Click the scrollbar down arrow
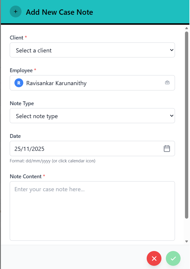Viewport: 190px width, 269px height. (x=186, y=241)
